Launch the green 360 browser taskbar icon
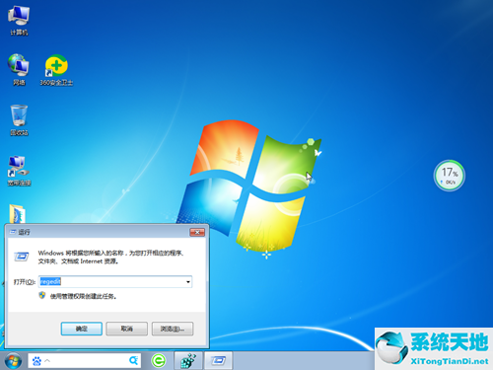This screenshot has height=370, width=493. 159,361
